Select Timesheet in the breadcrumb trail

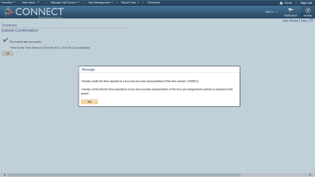[153, 2]
